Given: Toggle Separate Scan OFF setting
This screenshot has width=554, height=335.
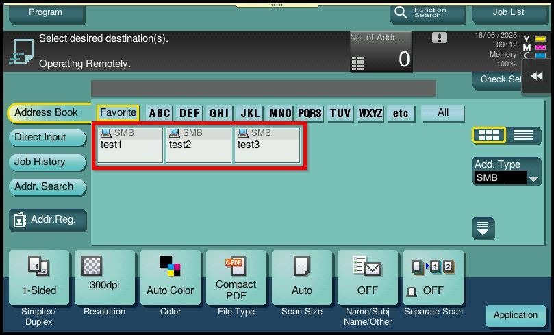Looking at the screenshot, I should coord(433,277).
